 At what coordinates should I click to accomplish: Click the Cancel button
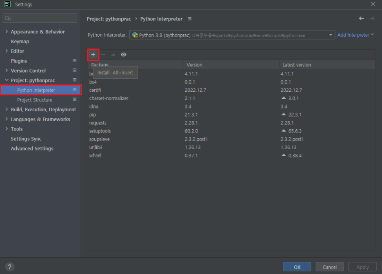click(330, 267)
